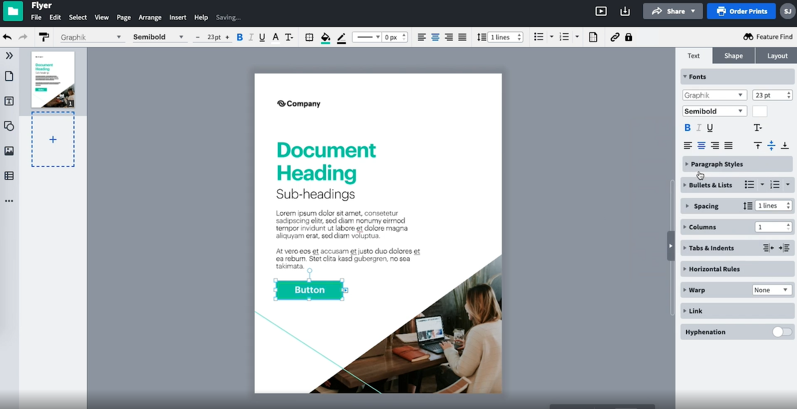Open the Graphik font dropdown

714,94
